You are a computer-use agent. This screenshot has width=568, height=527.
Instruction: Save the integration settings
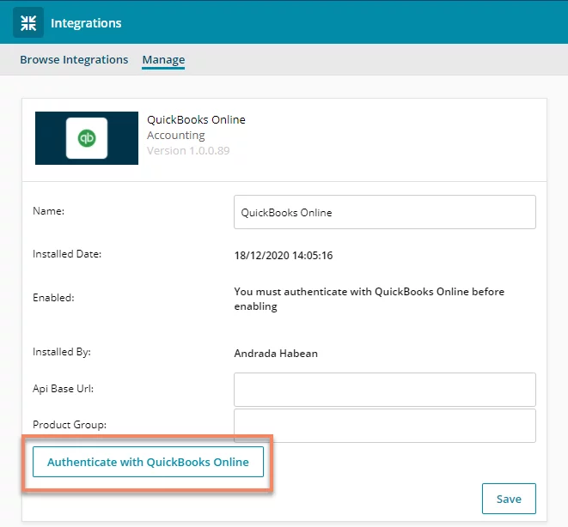click(x=509, y=499)
